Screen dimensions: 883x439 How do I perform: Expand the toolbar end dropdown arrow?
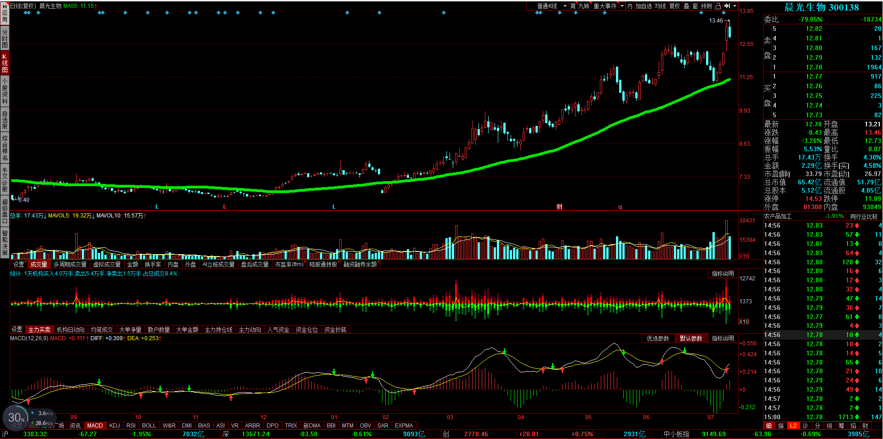(x=735, y=6)
